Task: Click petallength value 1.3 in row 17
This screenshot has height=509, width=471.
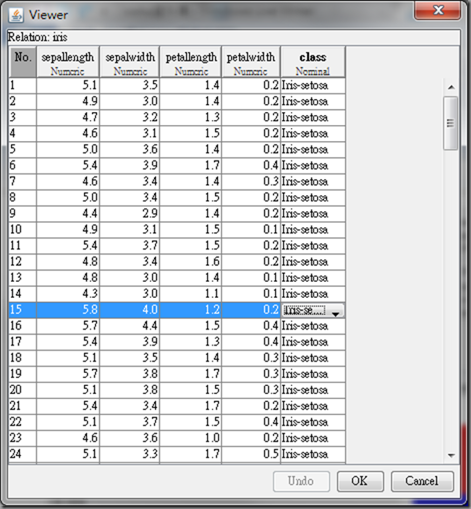Action: pyautogui.click(x=191, y=342)
